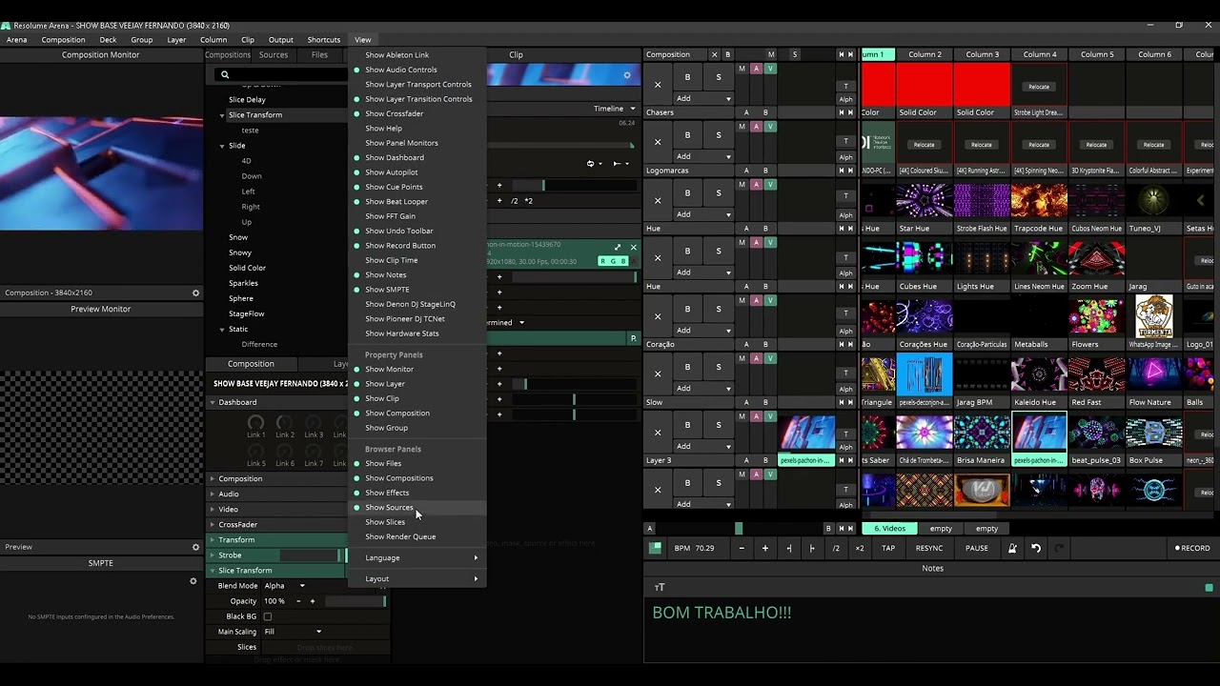This screenshot has width=1220, height=686.
Task: Halve the BPM with /2
Action: point(836,548)
